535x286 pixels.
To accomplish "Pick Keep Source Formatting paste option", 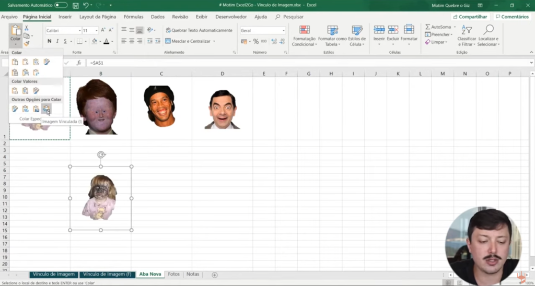I will tap(46, 62).
